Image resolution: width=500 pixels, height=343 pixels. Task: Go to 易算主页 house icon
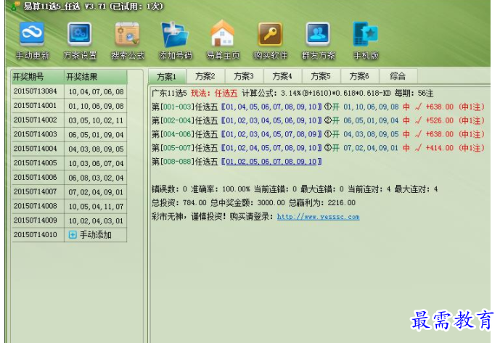coord(222,33)
